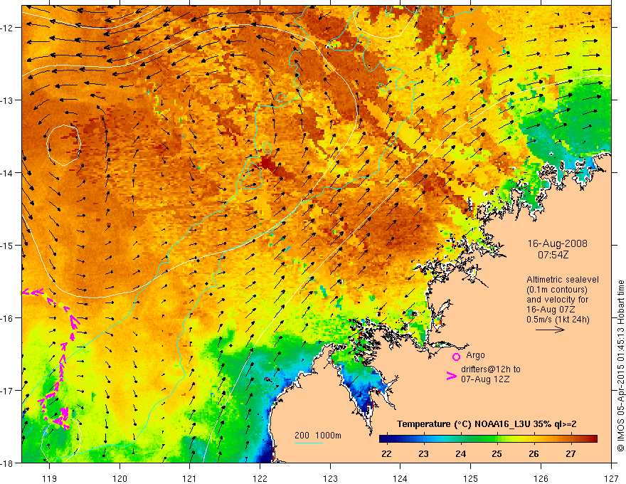
Task: Click the colorbar tick label 23
Action: [423, 454]
